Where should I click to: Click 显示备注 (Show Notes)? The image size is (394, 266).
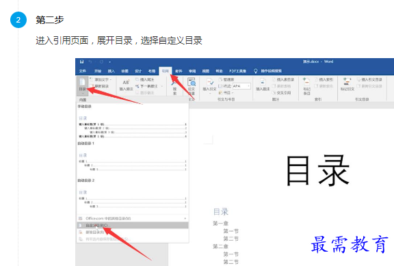coord(145,93)
